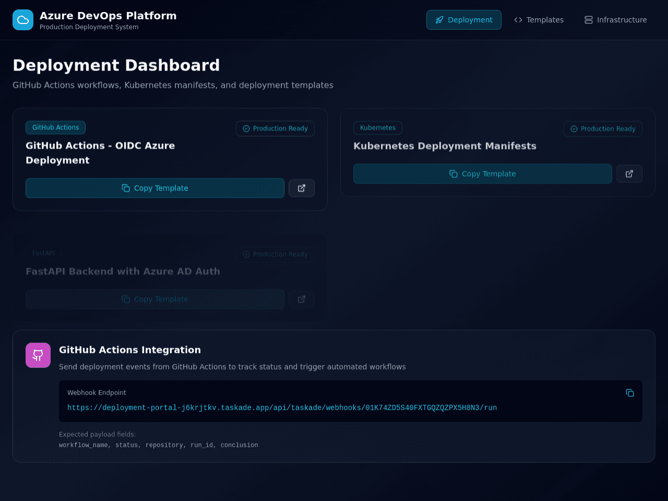Click Production Ready badge on Kubernetes card
668x501 pixels.
tap(603, 129)
